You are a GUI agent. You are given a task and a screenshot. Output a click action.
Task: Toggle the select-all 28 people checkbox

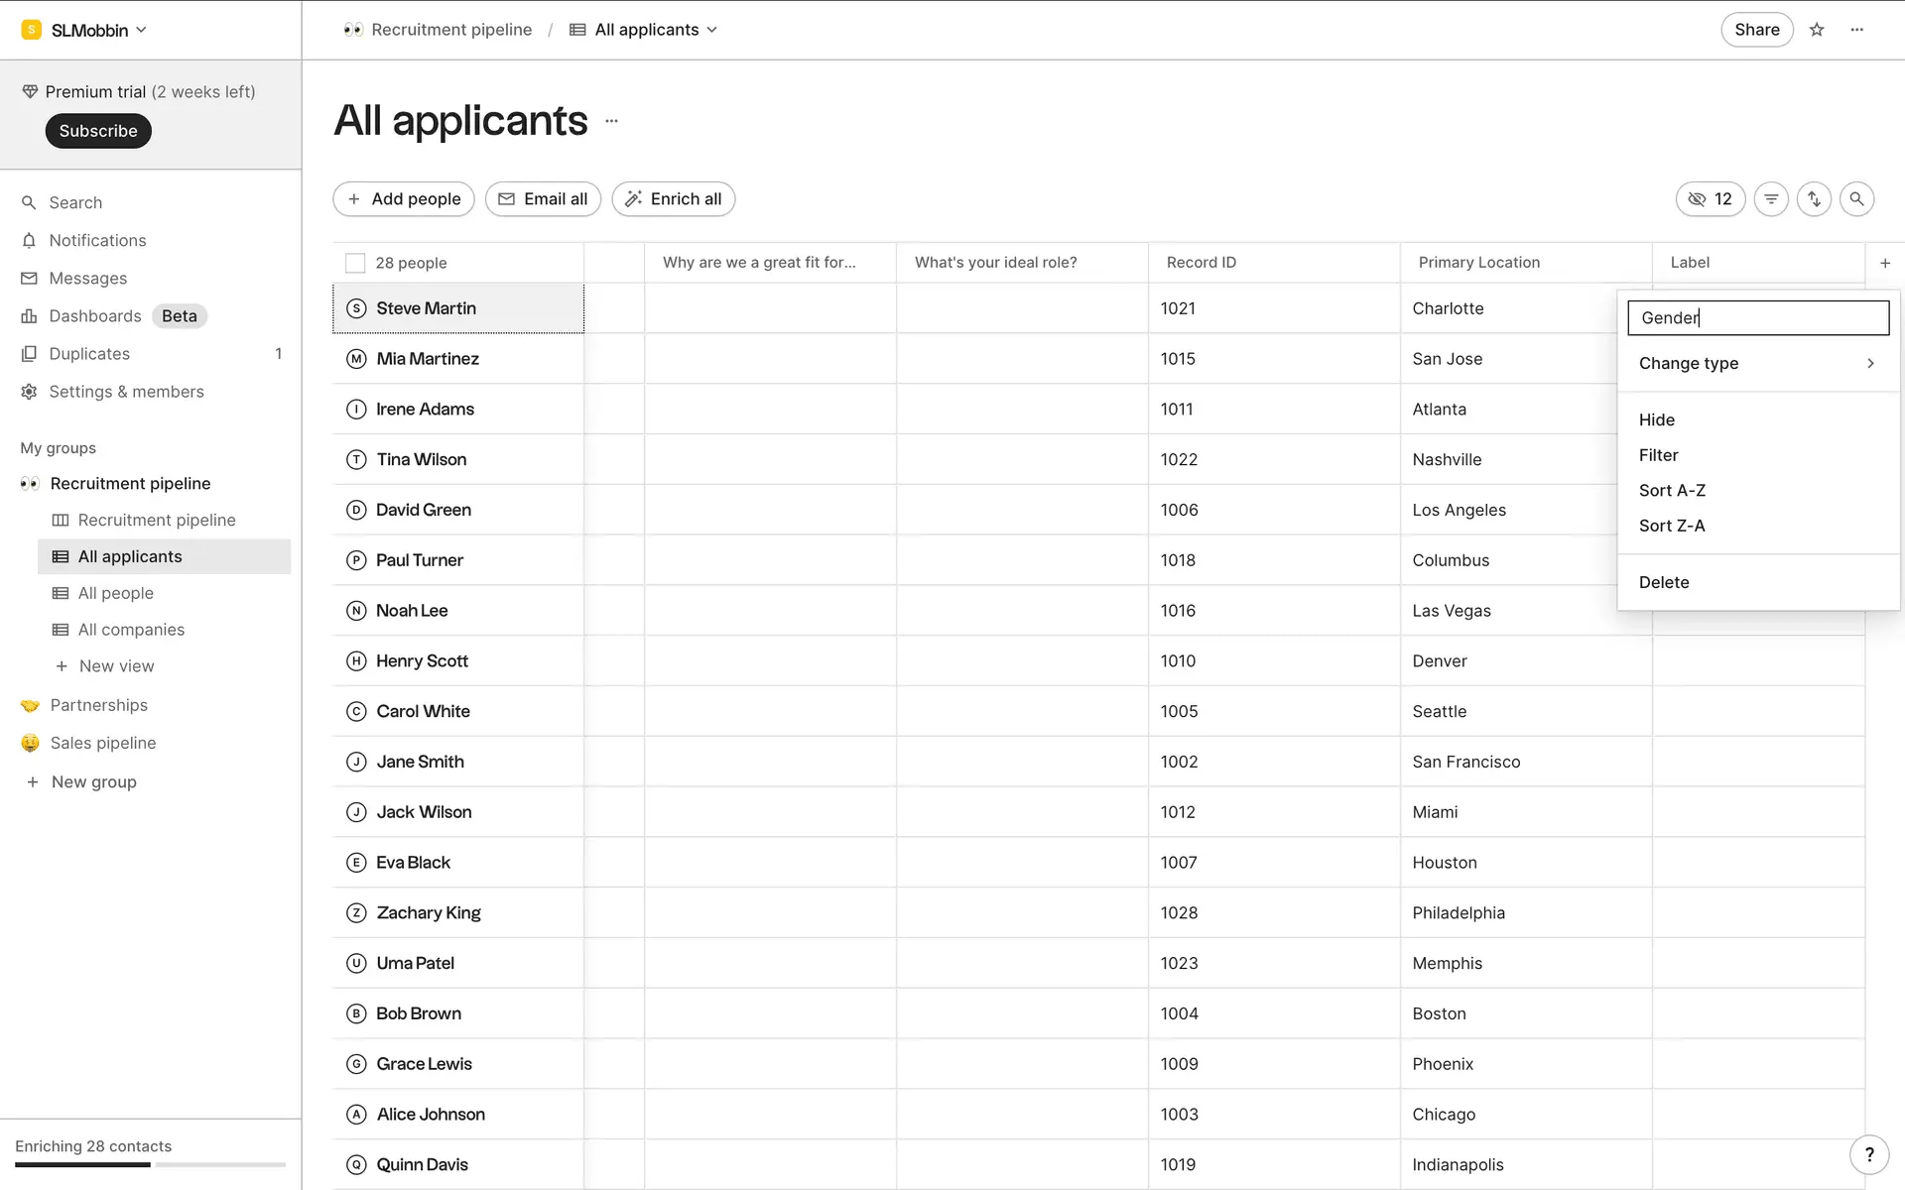tap(355, 263)
